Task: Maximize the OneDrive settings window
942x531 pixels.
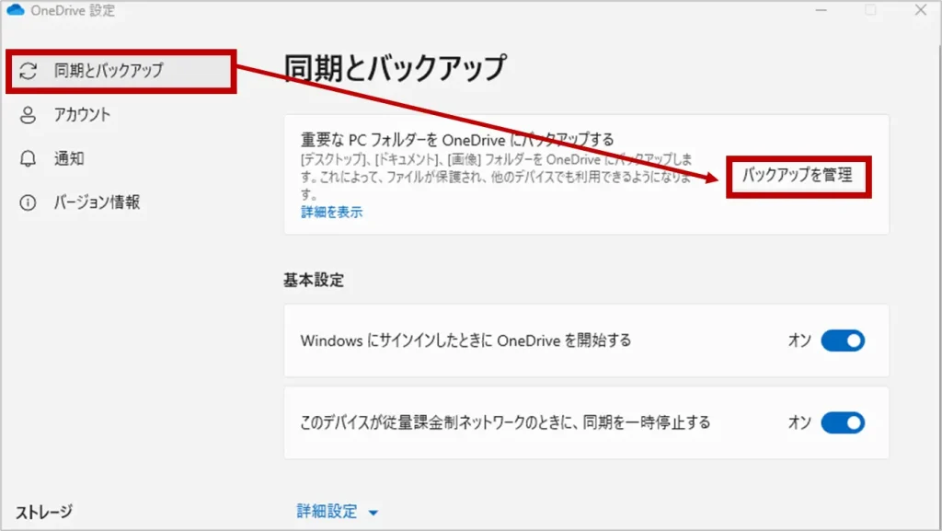Action: click(870, 11)
